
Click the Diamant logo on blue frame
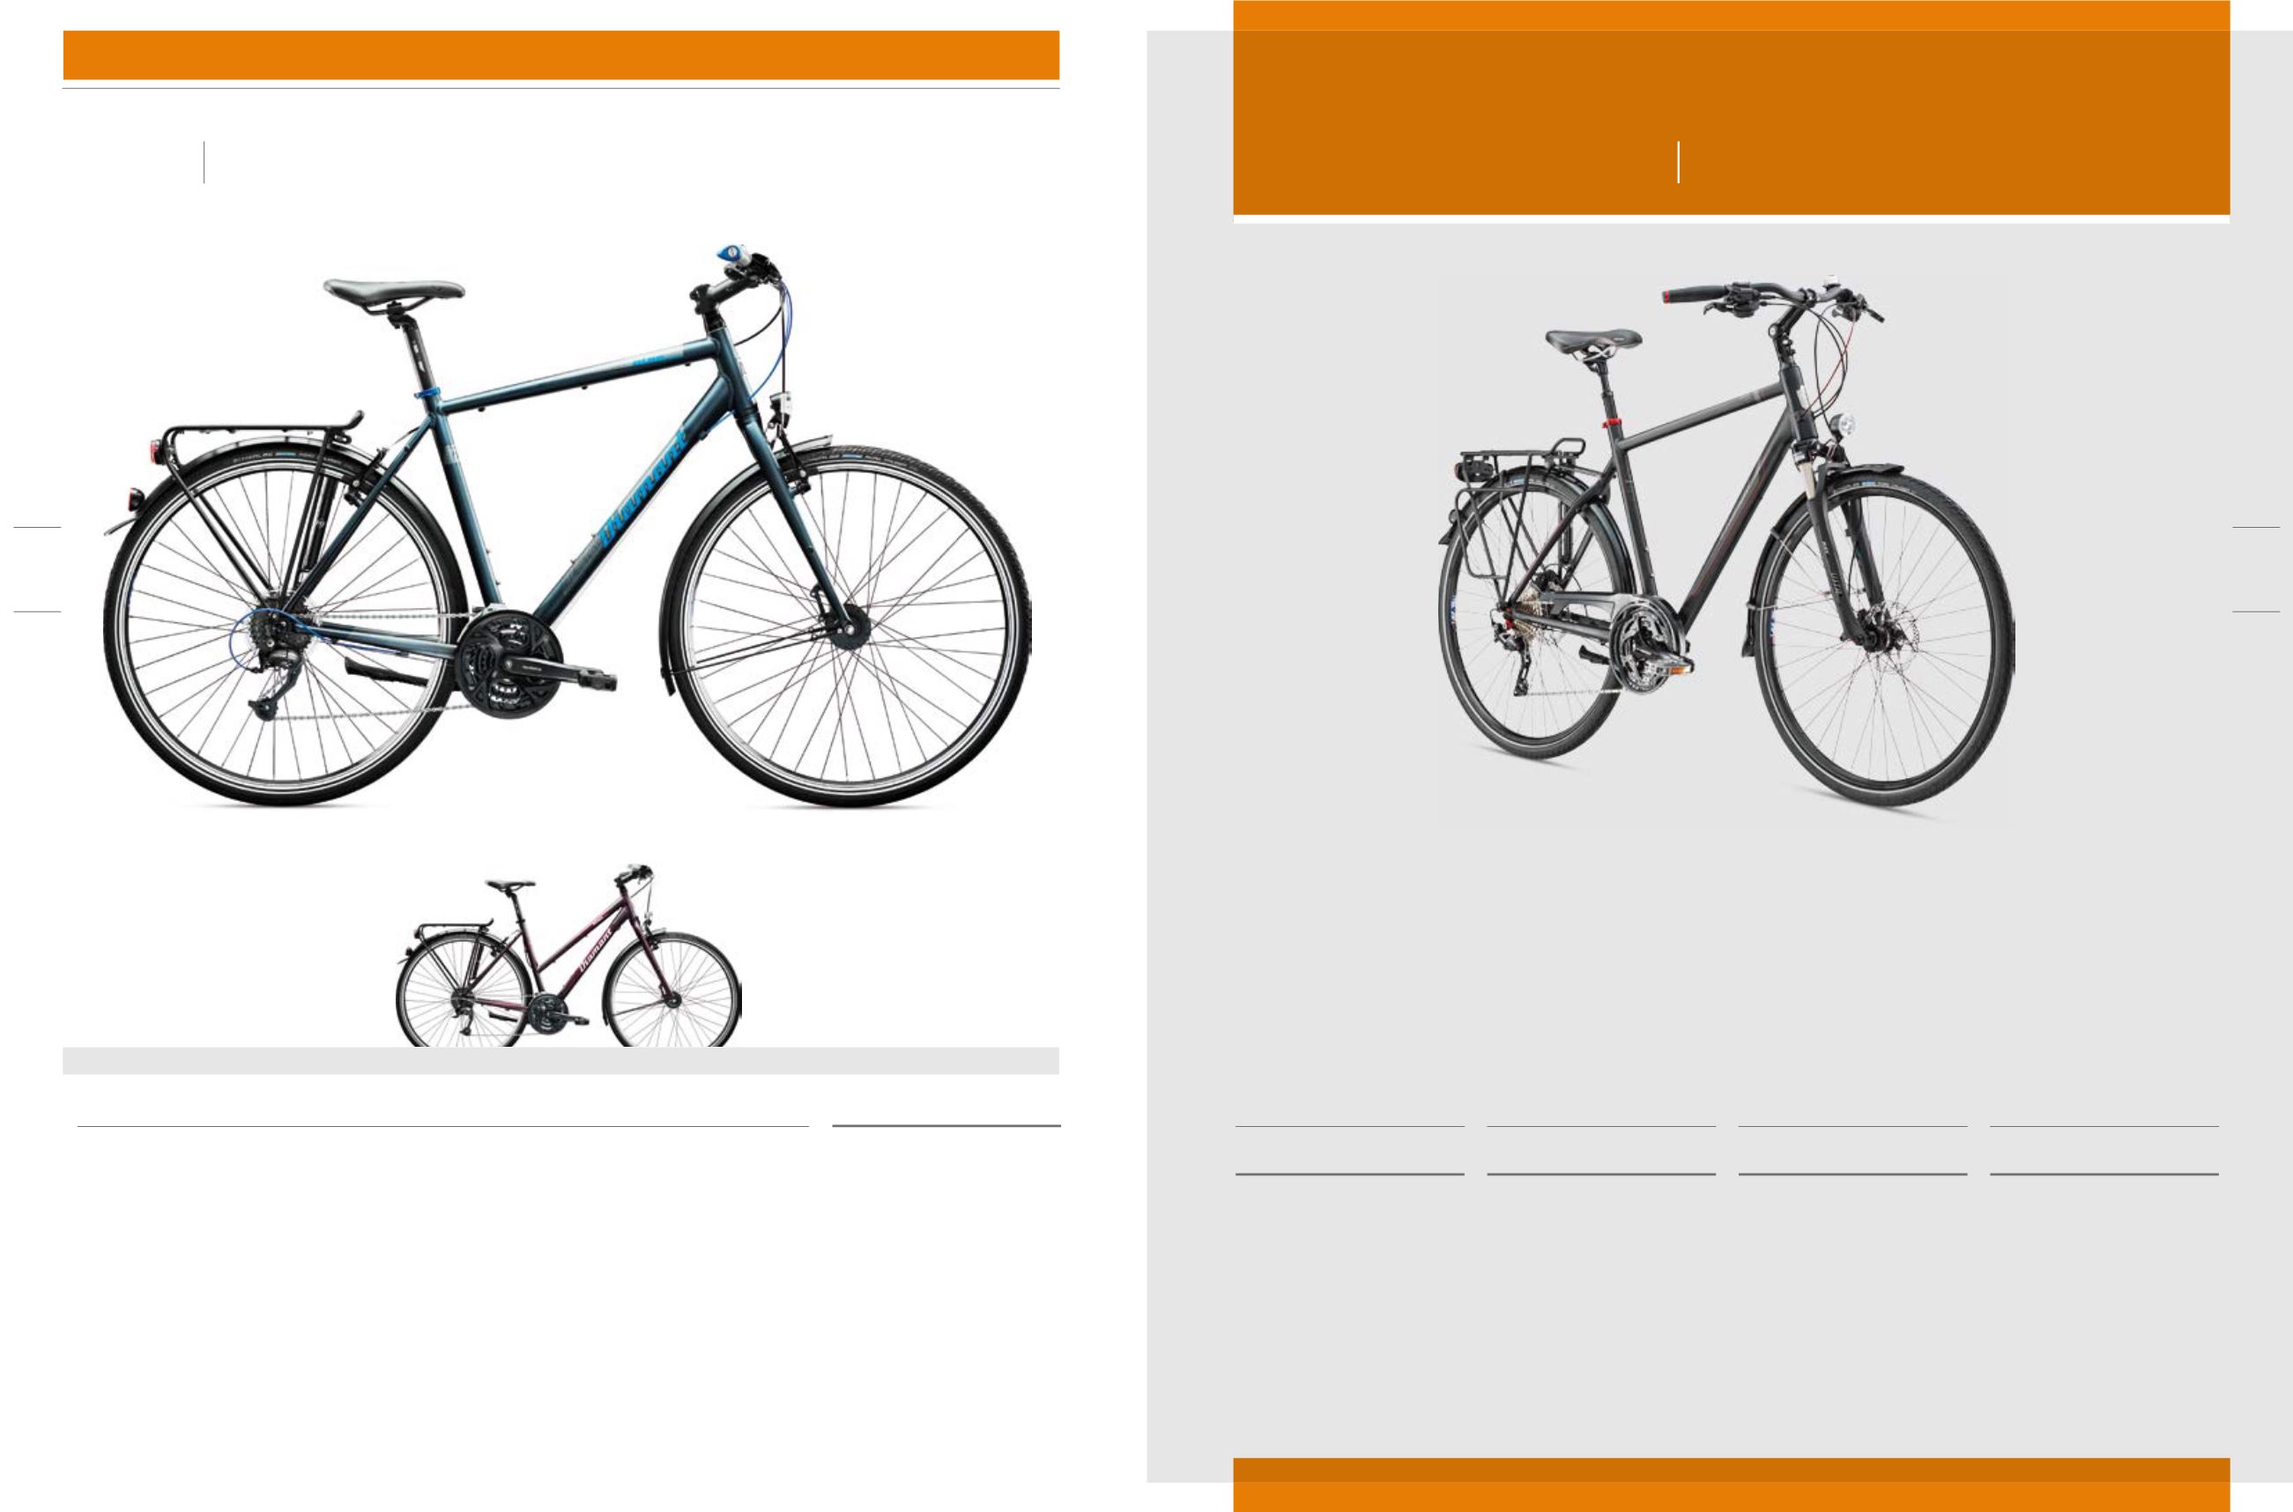tap(644, 489)
